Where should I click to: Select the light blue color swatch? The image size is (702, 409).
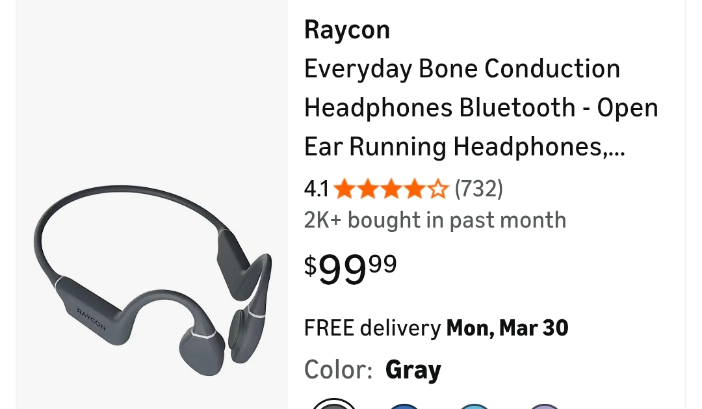[474, 406]
